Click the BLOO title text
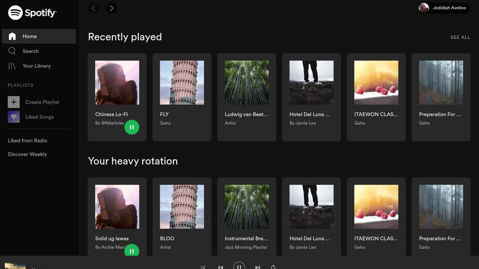The width and height of the screenshot is (479, 269). [167, 238]
